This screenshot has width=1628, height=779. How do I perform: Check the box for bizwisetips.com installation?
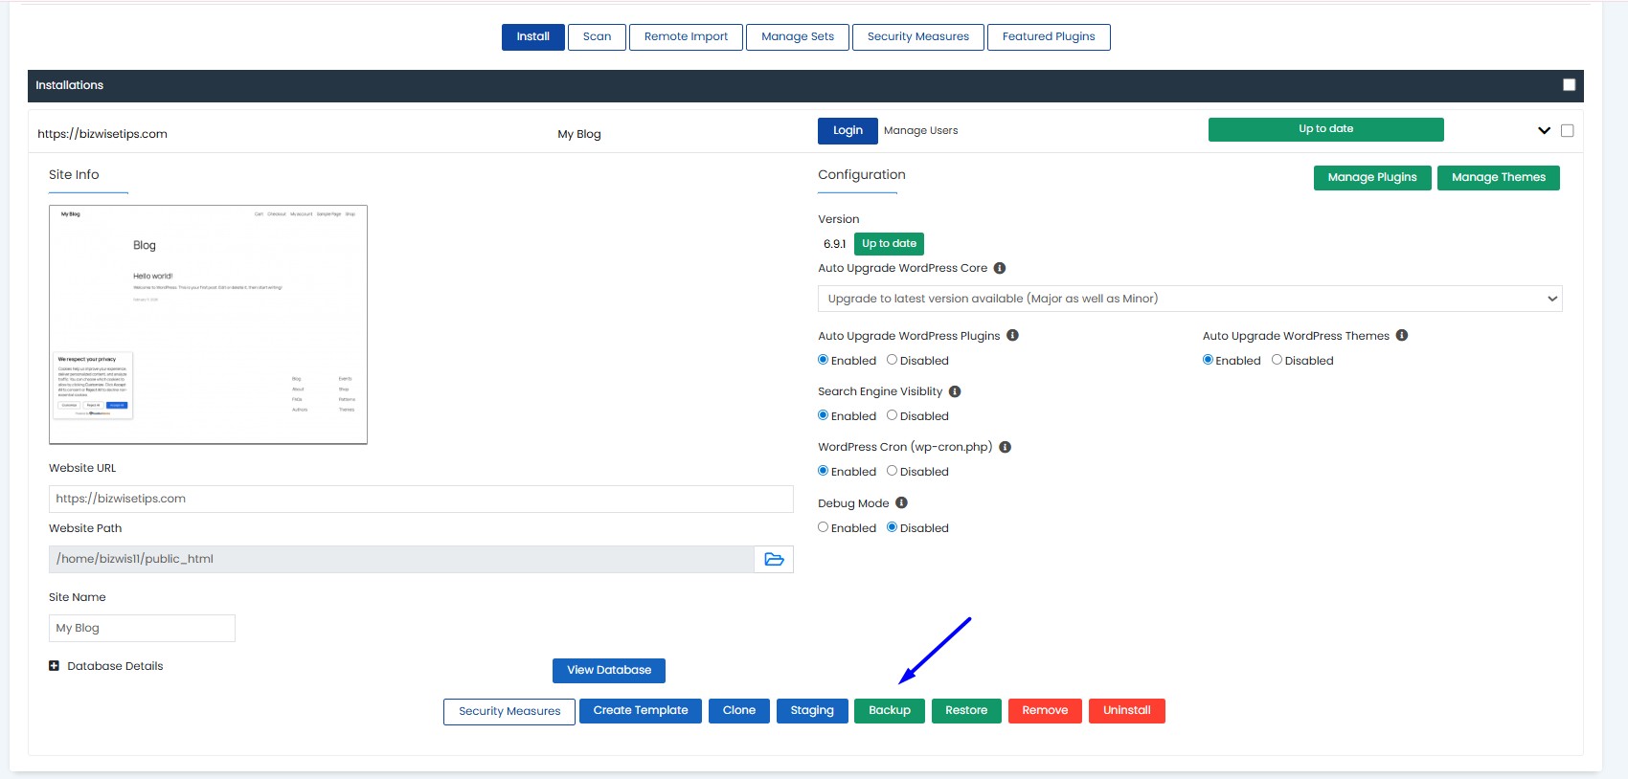click(1567, 130)
